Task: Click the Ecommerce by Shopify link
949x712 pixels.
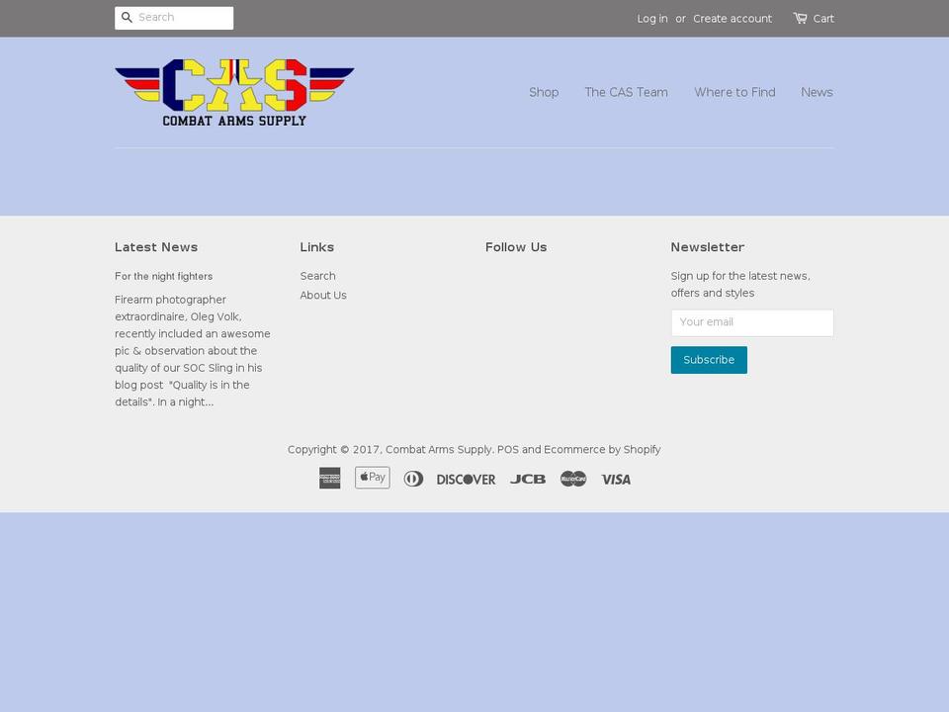Action: coord(602,449)
